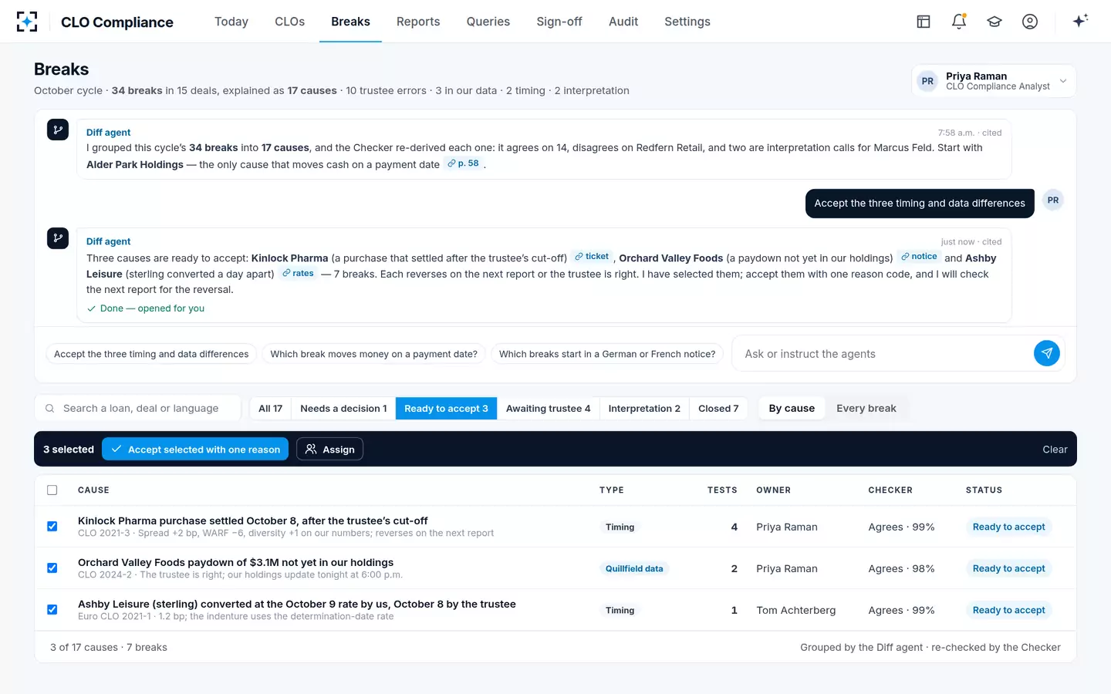Screen dimensions: 1111x694
Task: Toggle the select-all causes checkbox
Action: coord(52,490)
